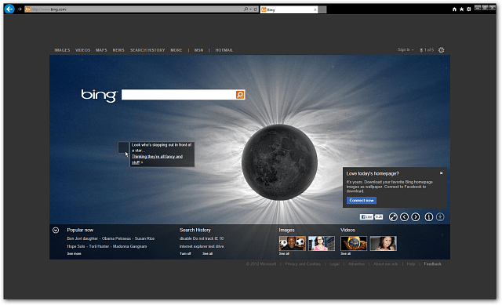Image resolution: width=502 pixels, height=305 pixels.
Task: Go to HOTMAIL link
Action: tap(224, 50)
